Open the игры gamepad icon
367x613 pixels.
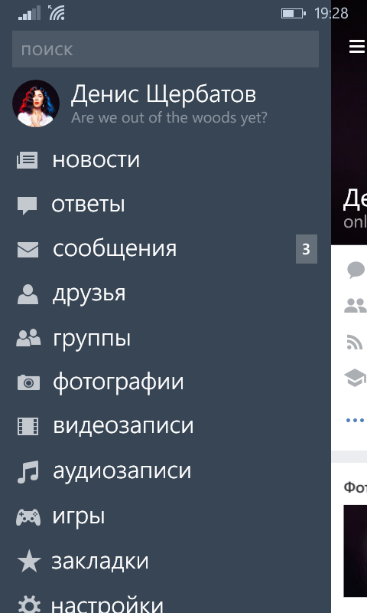click(28, 516)
